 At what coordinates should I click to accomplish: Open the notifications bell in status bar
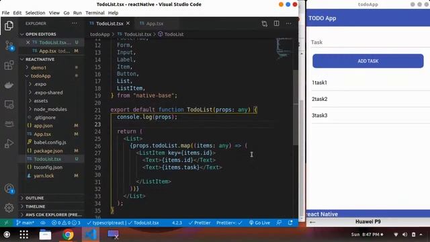click(290, 223)
